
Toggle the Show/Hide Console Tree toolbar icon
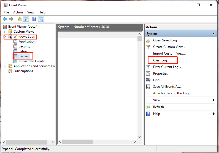pyautogui.click(x=26, y=19)
